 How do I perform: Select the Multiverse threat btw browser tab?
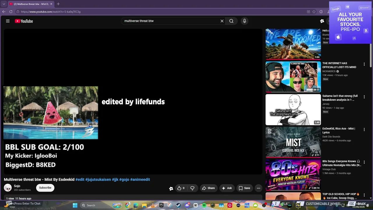31,4
